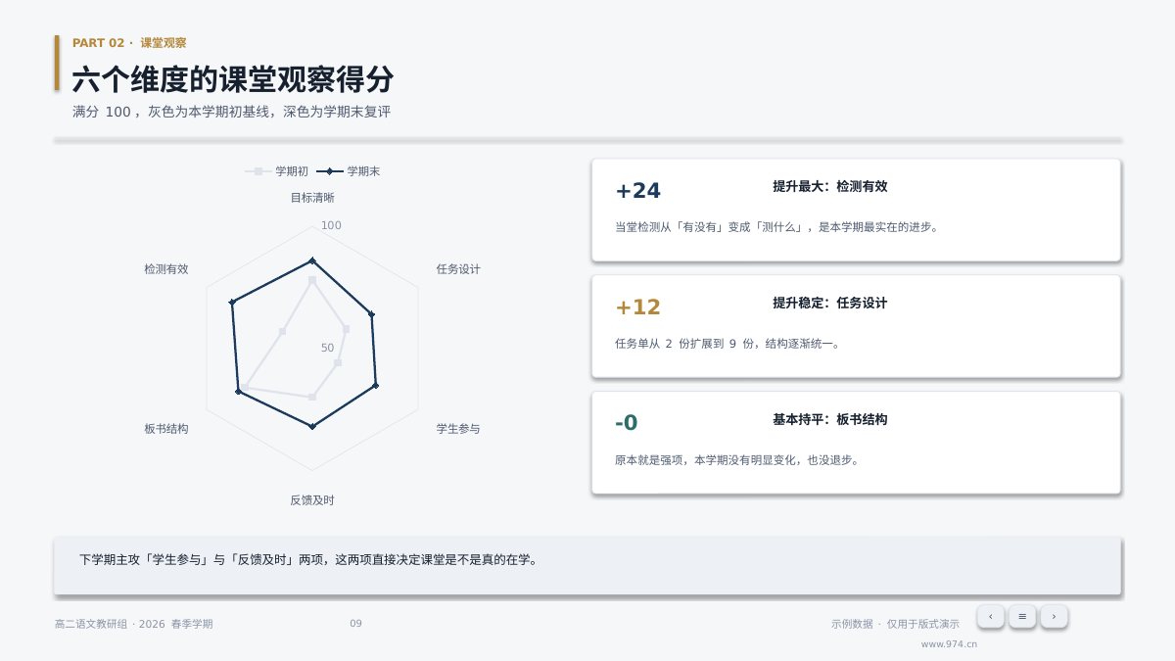
Task: Click the description 当堂检测从「有没有」变成「测什么」
Action: pyautogui.click(x=776, y=227)
